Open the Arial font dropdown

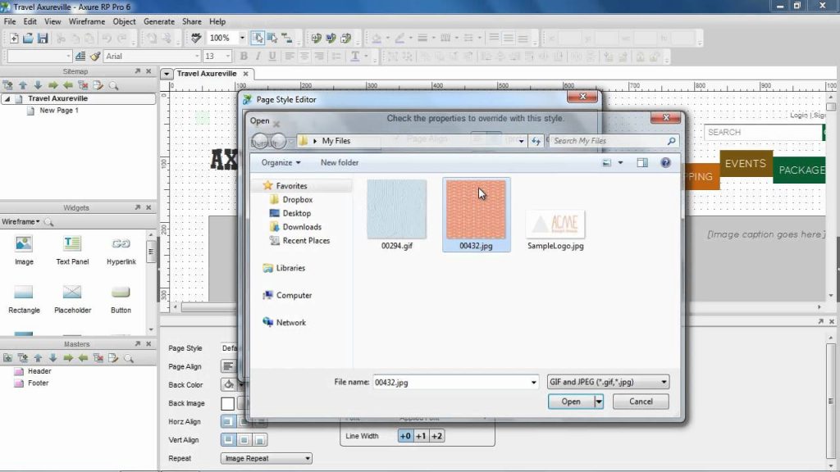(197, 57)
